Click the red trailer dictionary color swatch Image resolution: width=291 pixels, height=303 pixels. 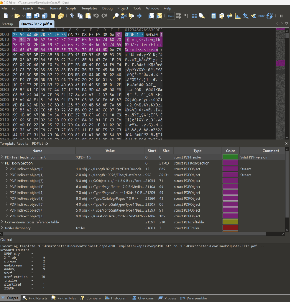point(230,228)
